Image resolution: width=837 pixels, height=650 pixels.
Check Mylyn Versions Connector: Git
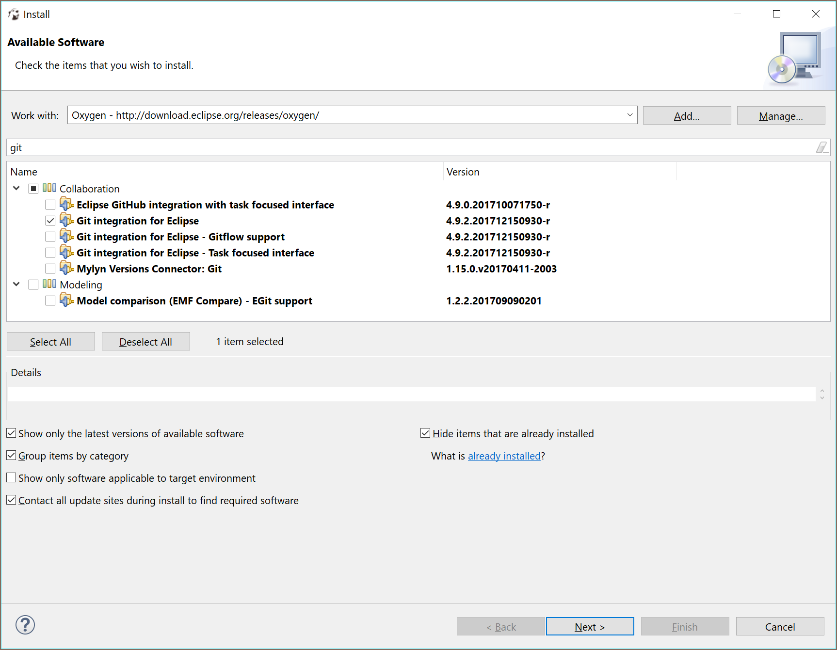(x=50, y=269)
